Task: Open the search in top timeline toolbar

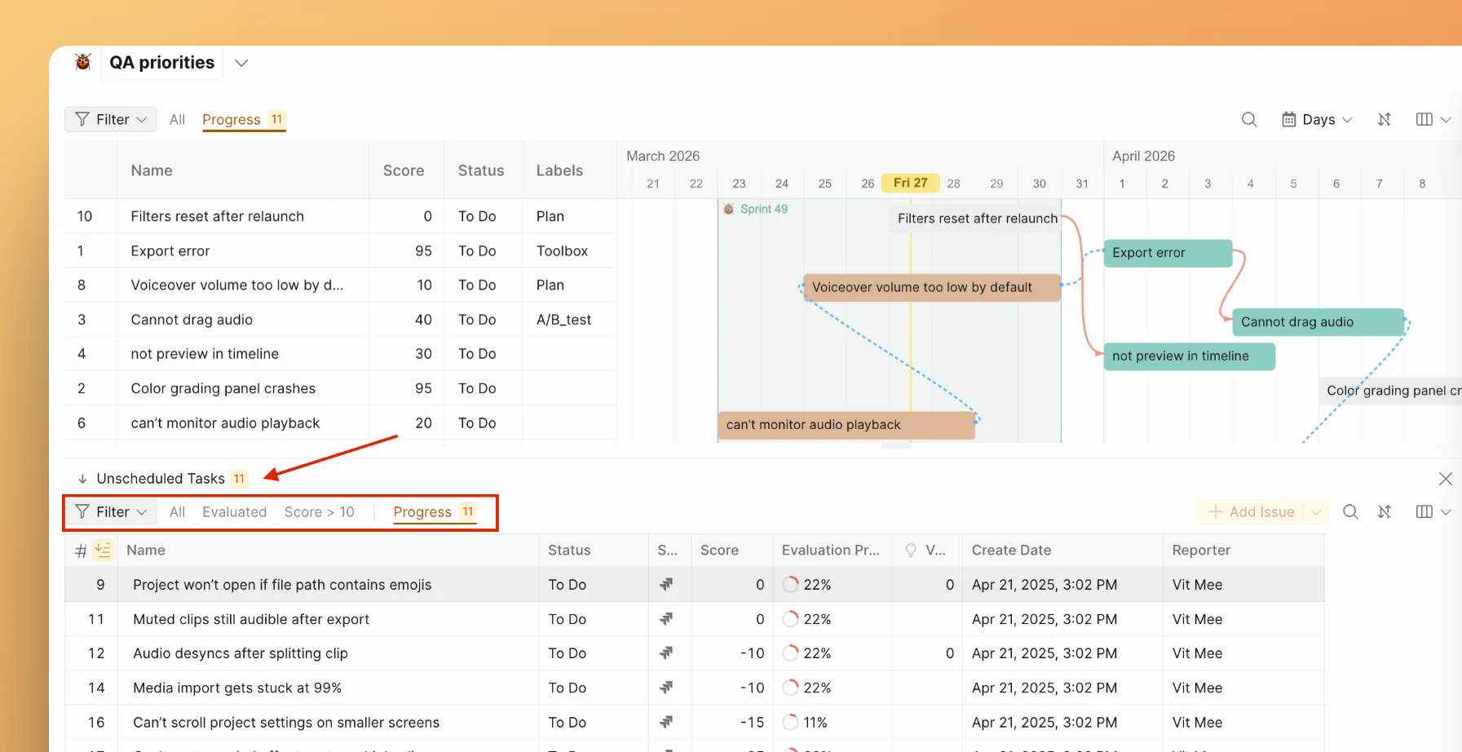Action: click(x=1248, y=120)
